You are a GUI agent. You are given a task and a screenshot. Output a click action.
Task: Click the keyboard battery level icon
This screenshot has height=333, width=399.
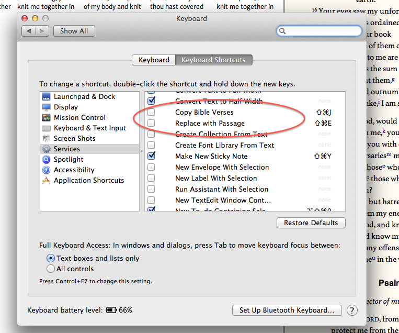111,310
